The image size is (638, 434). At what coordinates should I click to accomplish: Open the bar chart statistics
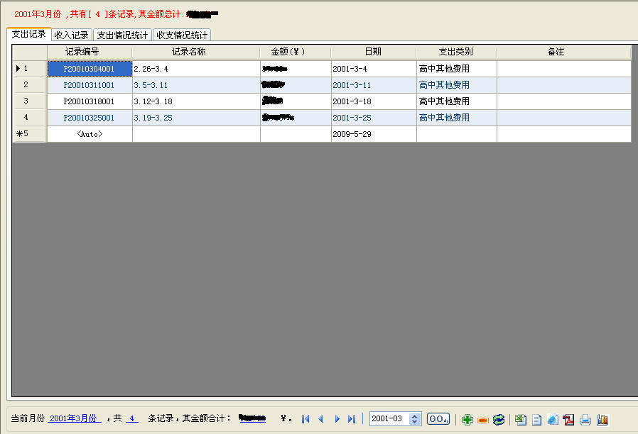point(602,419)
